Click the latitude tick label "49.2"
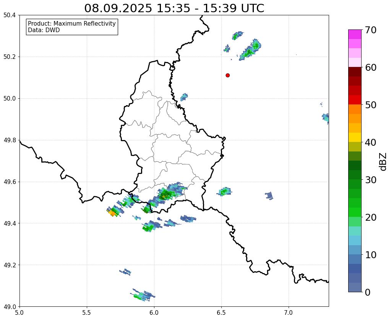 [10, 265]
